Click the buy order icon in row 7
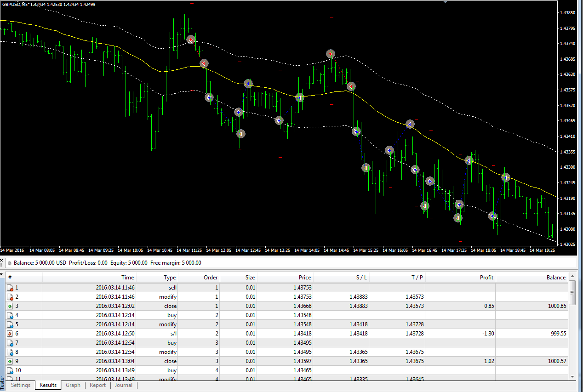Image resolution: width=583 pixels, height=392 pixels. coord(10,343)
